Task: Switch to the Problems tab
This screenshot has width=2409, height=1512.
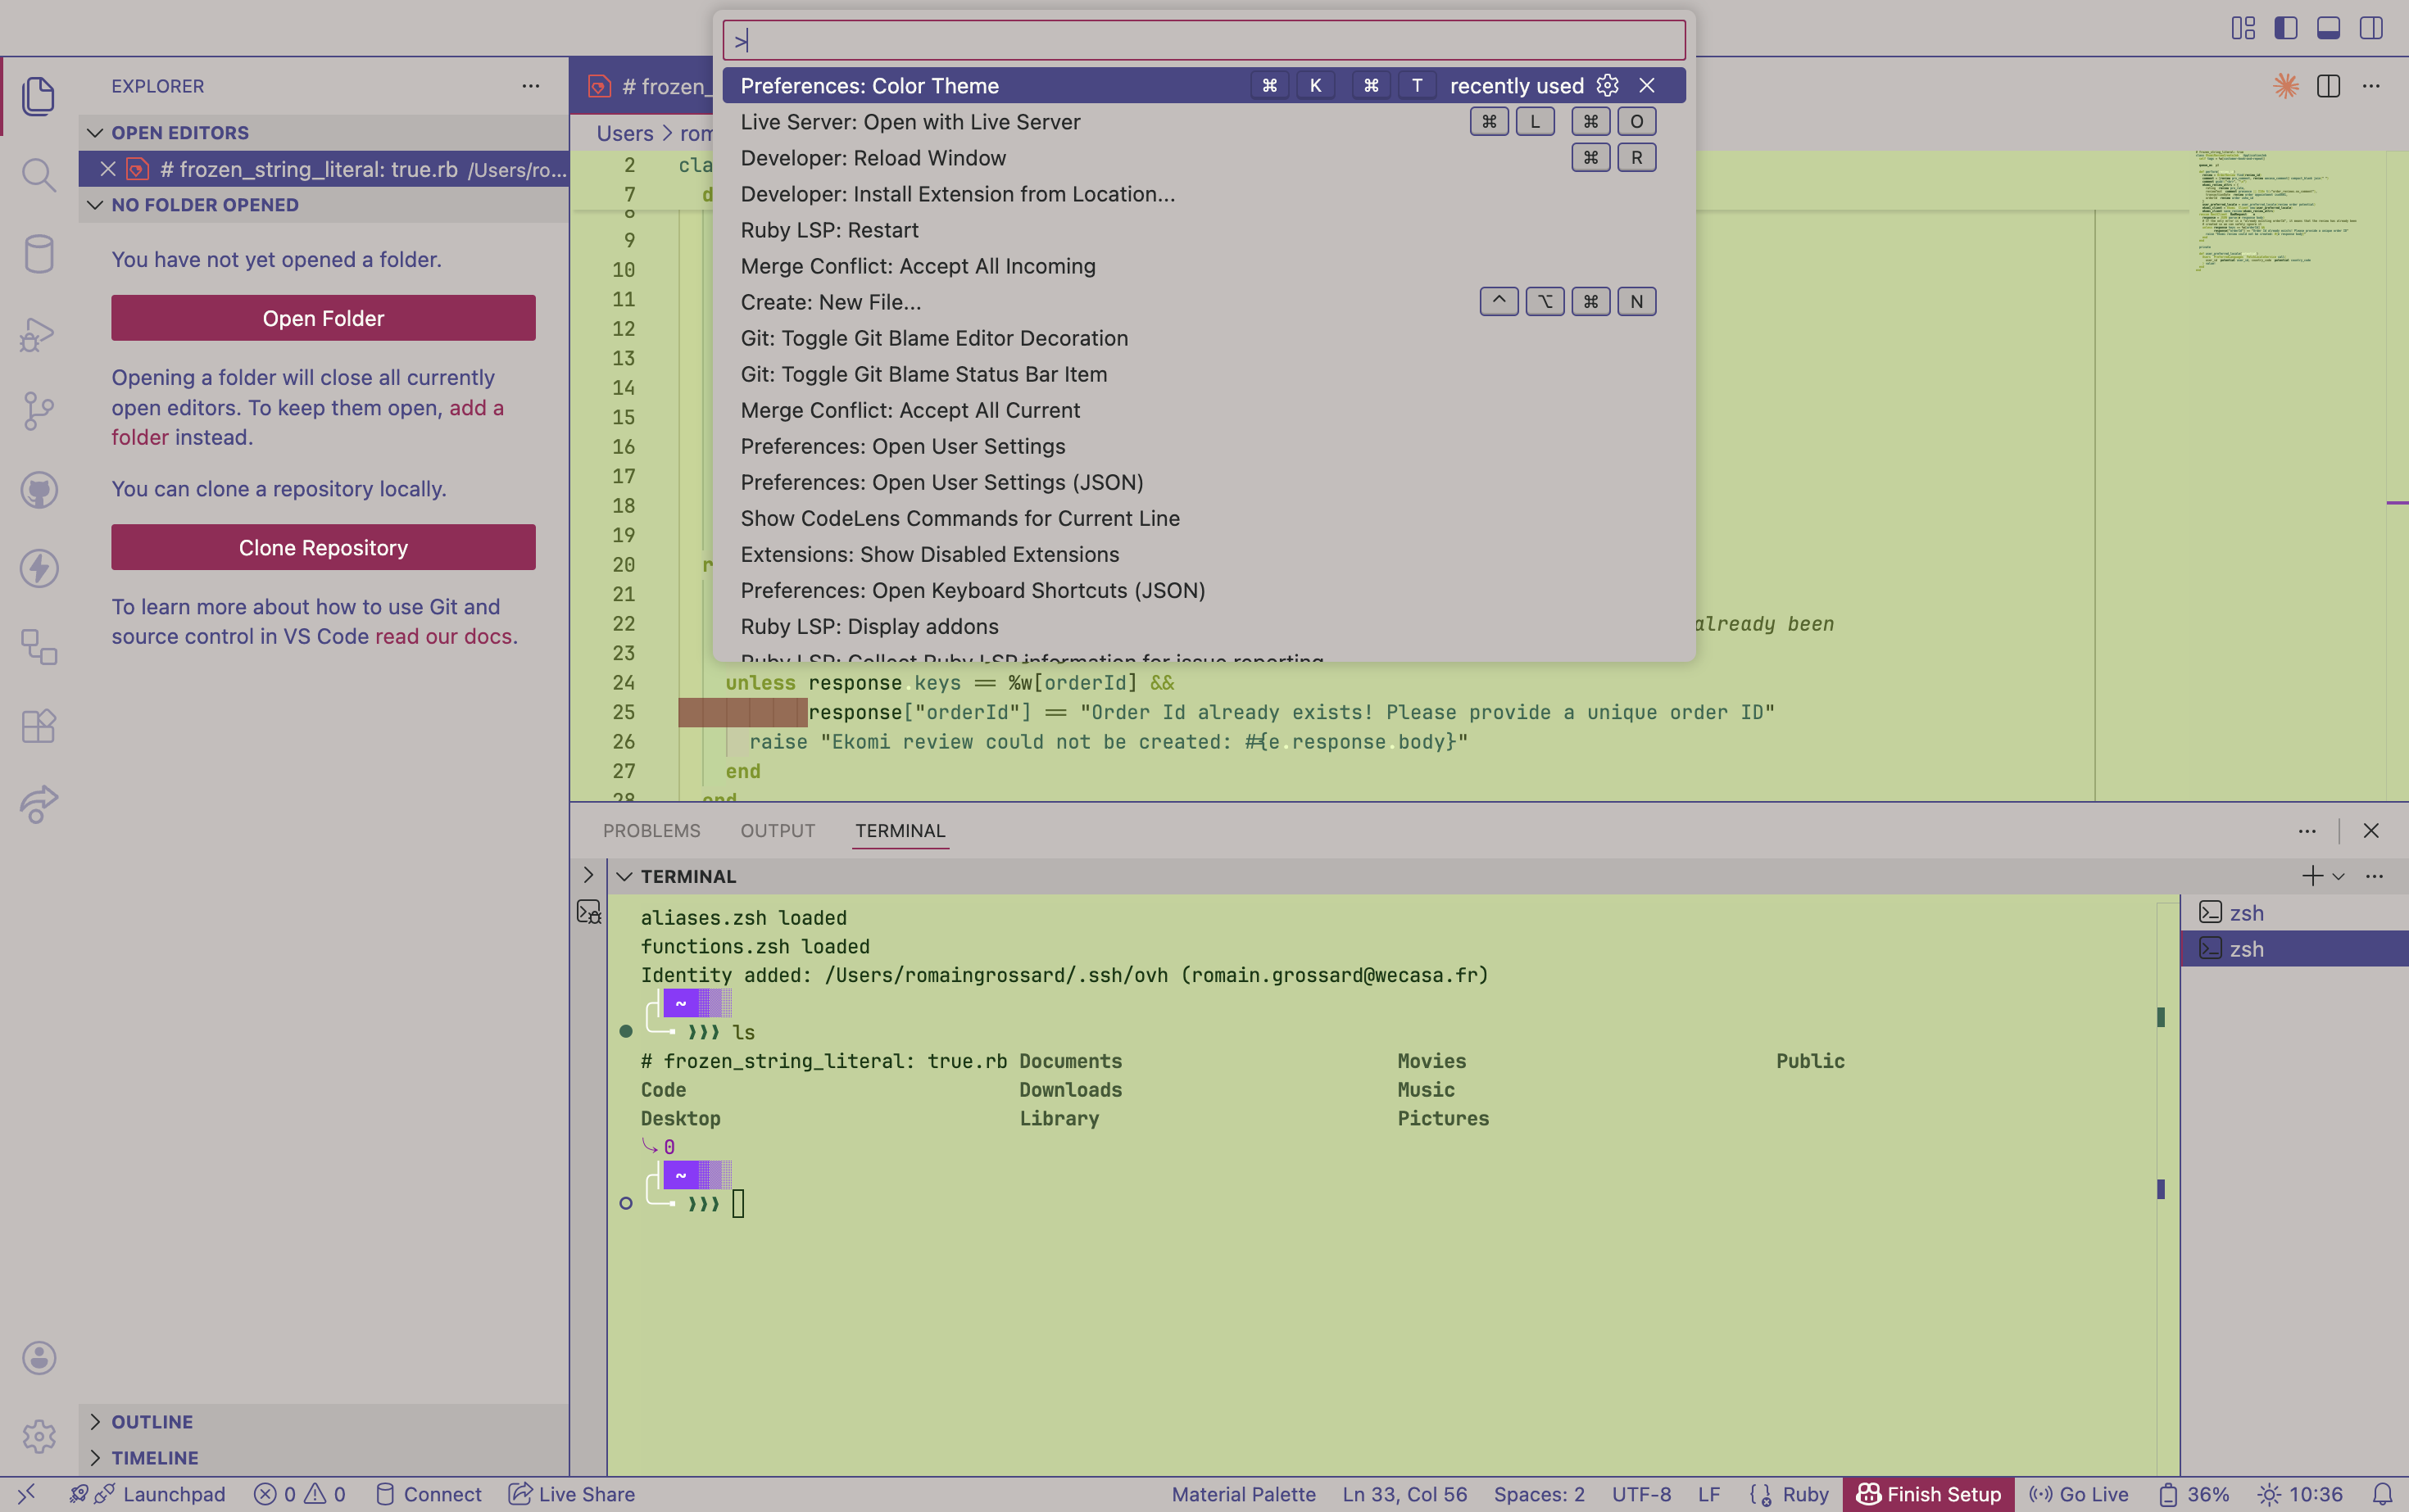Action: tap(651, 830)
